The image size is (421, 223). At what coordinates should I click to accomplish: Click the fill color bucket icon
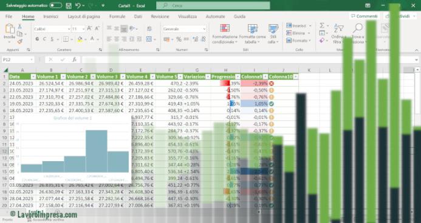(80, 39)
